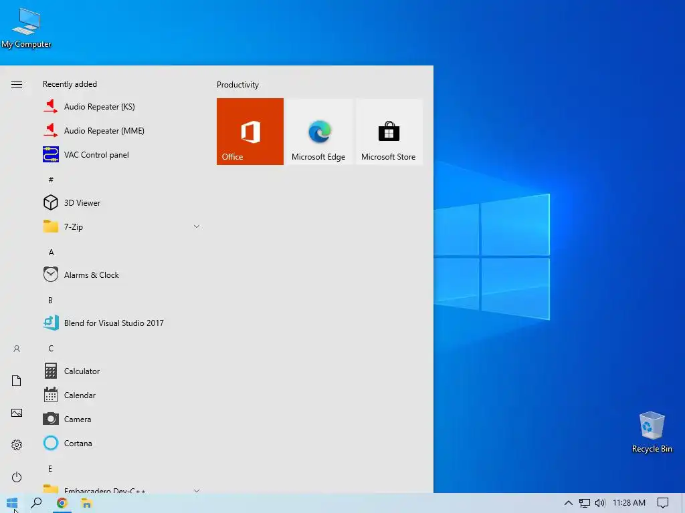Click the 'B' letter group header
The width and height of the screenshot is (685, 513).
point(50,300)
